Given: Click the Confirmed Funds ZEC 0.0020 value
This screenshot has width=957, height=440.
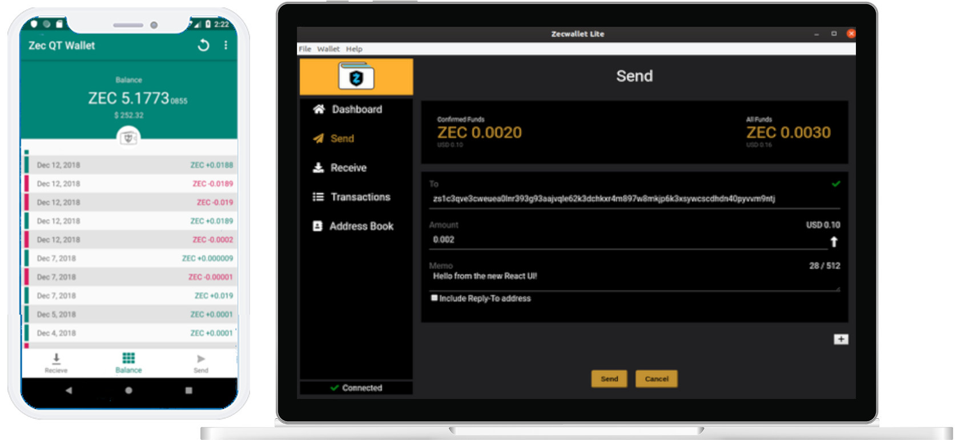Looking at the screenshot, I should (480, 133).
